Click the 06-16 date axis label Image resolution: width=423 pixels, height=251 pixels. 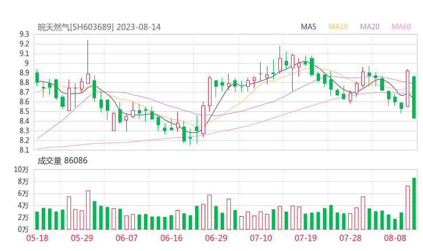[x=171, y=238]
